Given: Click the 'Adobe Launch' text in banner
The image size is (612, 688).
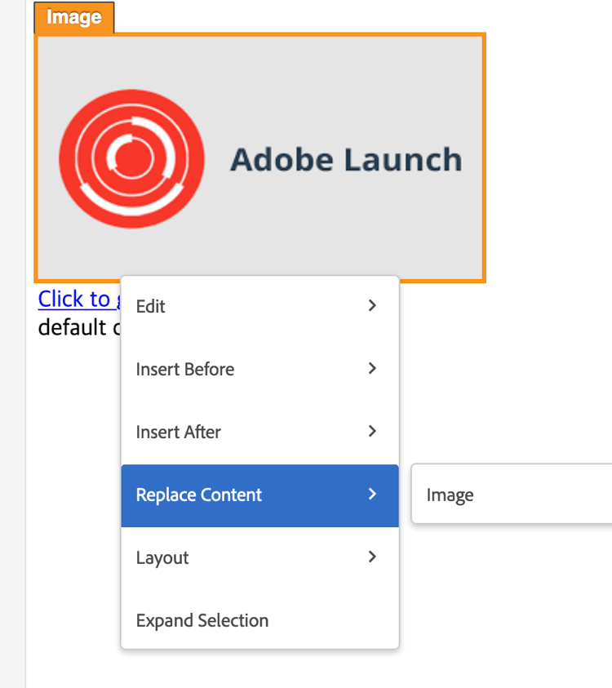Looking at the screenshot, I should click(x=346, y=159).
